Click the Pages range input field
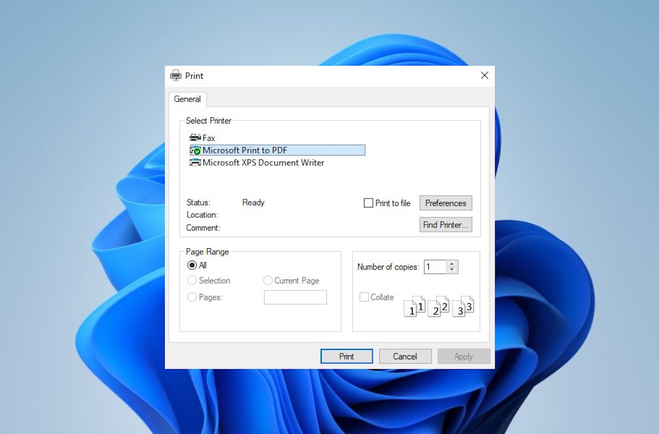 (x=296, y=297)
